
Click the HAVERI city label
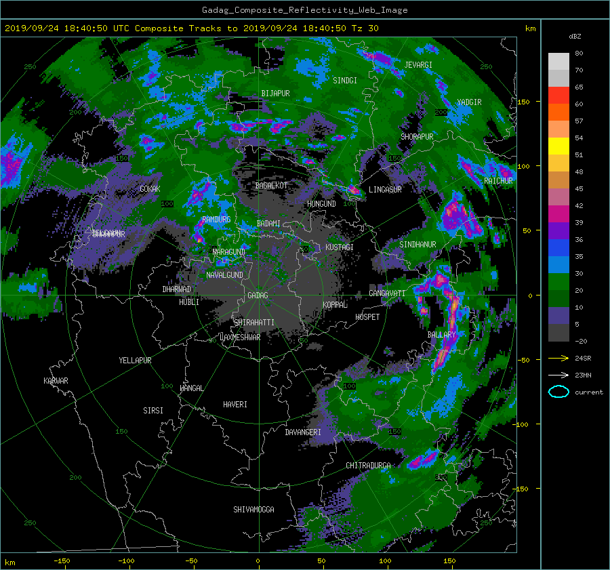coord(235,405)
